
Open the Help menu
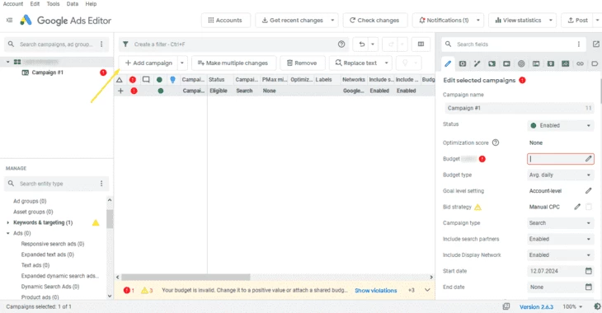pos(91,4)
